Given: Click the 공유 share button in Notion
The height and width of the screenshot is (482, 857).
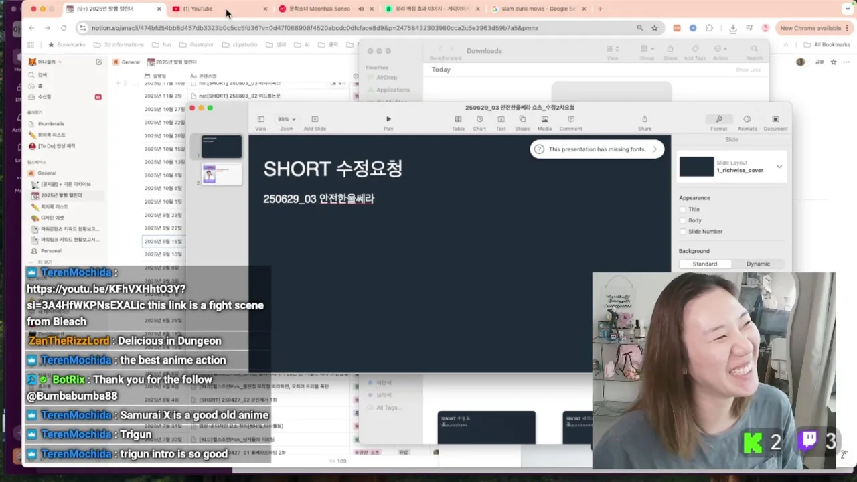Looking at the screenshot, I should 819,62.
